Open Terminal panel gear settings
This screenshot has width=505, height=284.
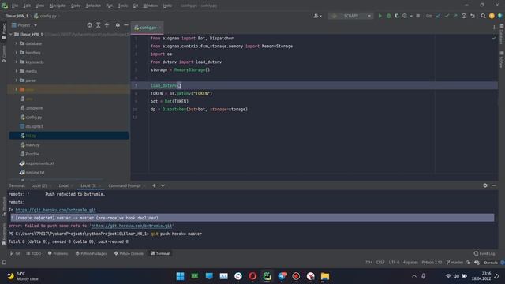pyautogui.click(x=485, y=185)
